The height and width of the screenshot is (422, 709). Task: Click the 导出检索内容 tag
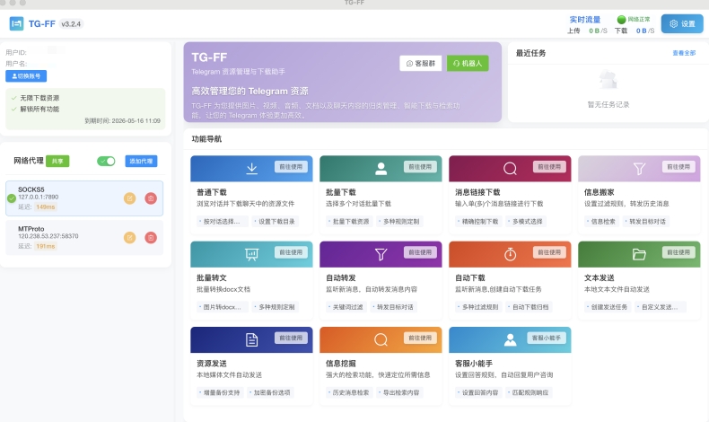(x=399, y=392)
